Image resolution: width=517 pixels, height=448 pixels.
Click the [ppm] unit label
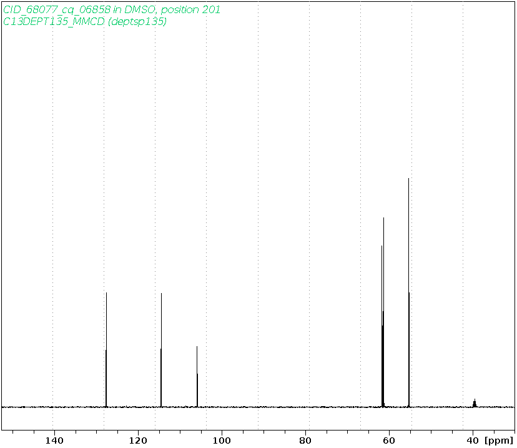click(499, 441)
